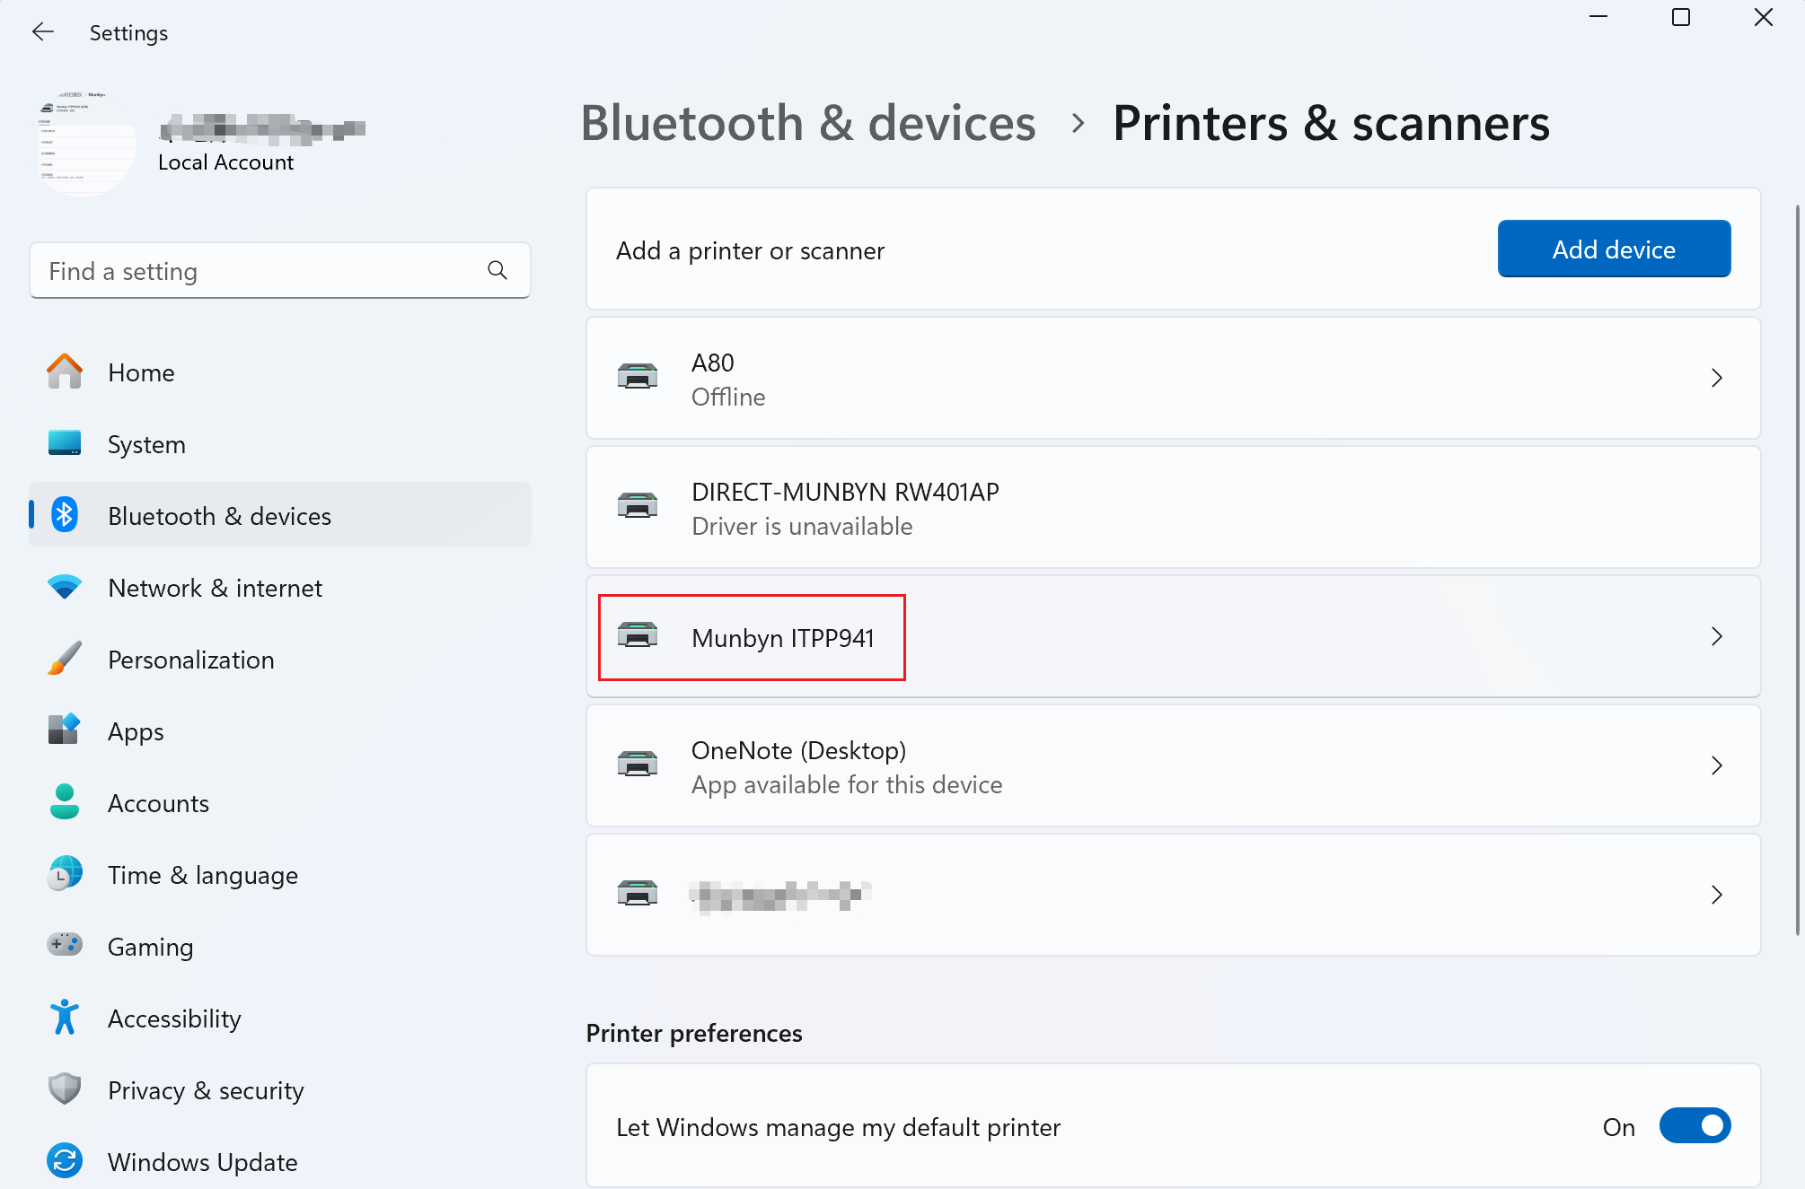Open Time & language settings
This screenshot has width=1805, height=1189.
(280, 874)
